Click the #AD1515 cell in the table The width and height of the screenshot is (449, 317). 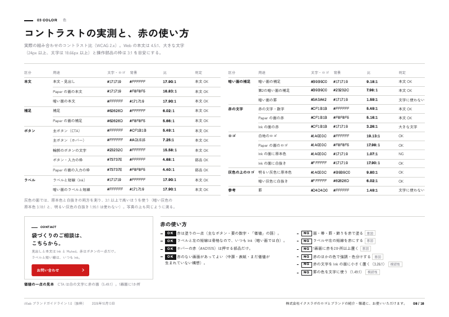138,140
